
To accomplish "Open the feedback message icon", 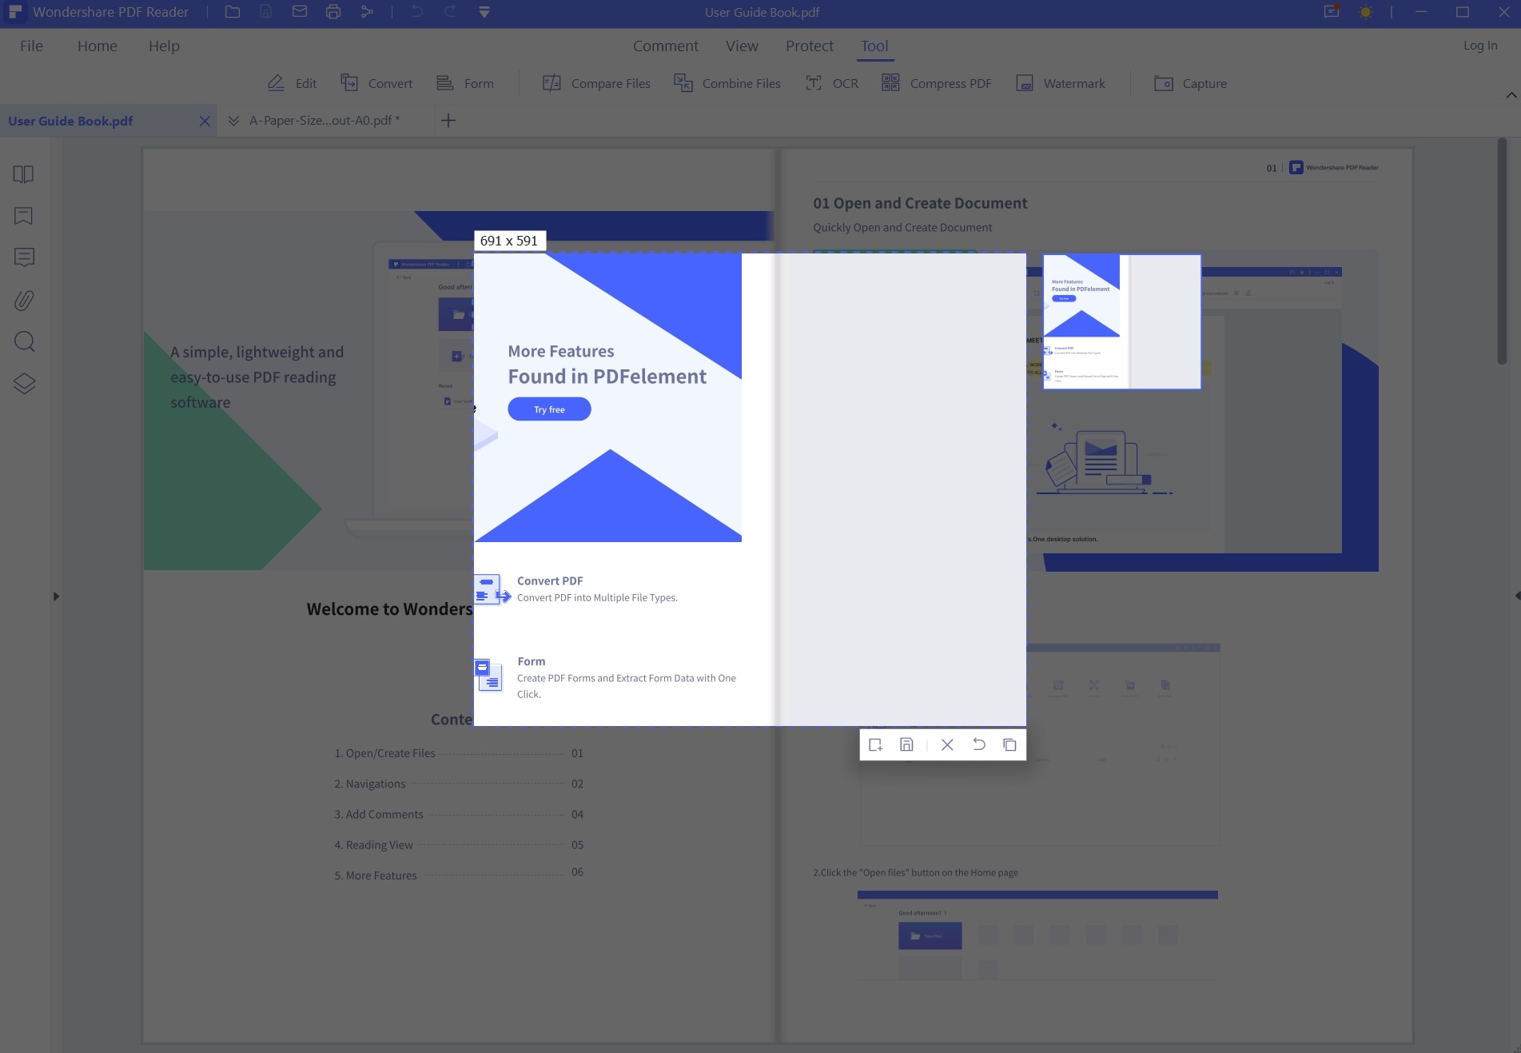I will (1332, 12).
